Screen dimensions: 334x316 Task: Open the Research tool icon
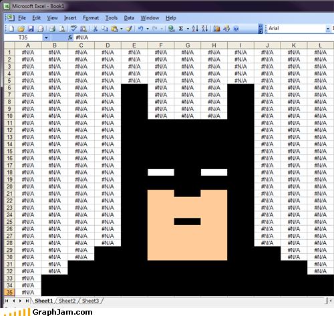coord(83,29)
